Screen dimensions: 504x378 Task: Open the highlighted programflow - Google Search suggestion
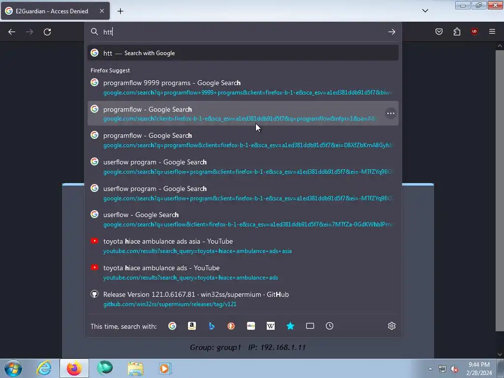(243, 114)
